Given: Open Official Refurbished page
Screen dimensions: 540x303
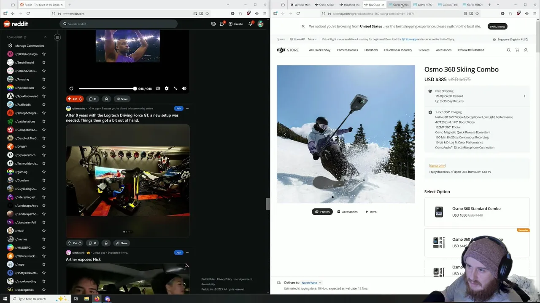Looking at the screenshot, I should (x=471, y=50).
